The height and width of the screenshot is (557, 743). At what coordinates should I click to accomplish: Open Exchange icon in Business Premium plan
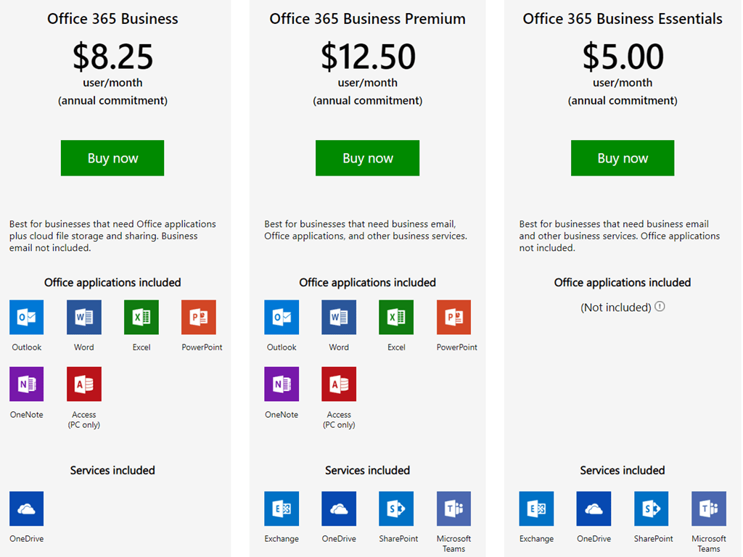click(282, 509)
